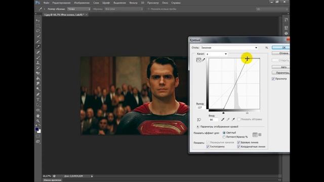Select the History Brush tool
Screen dimensions: 324x182
click(38, 68)
